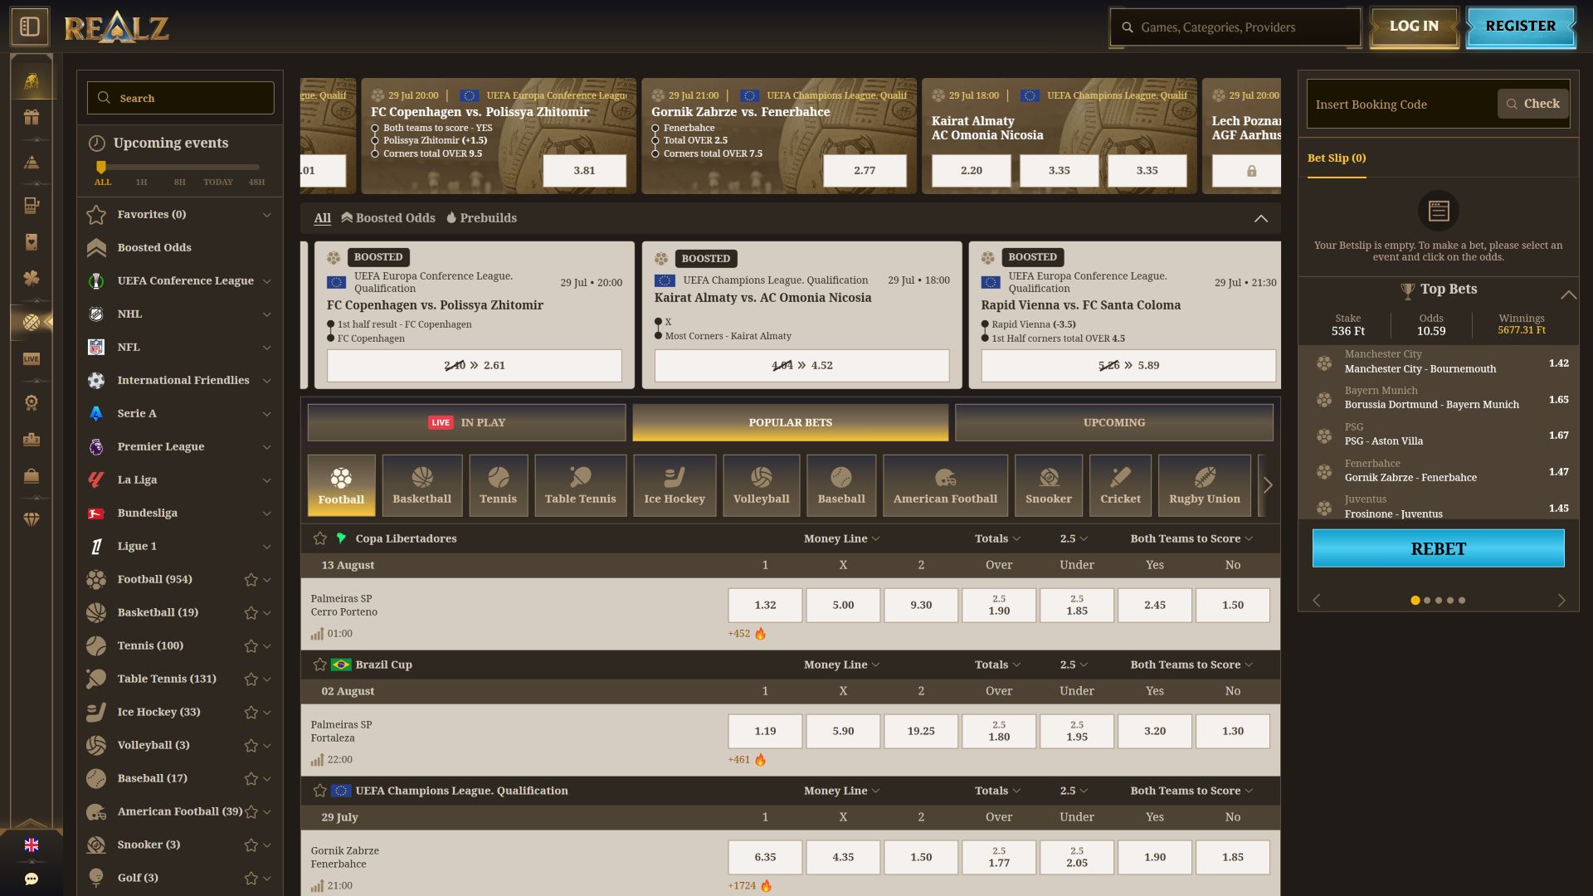The width and height of the screenshot is (1593, 896).
Task: Star Table Tennis (131) as favorite
Action: [251, 679]
